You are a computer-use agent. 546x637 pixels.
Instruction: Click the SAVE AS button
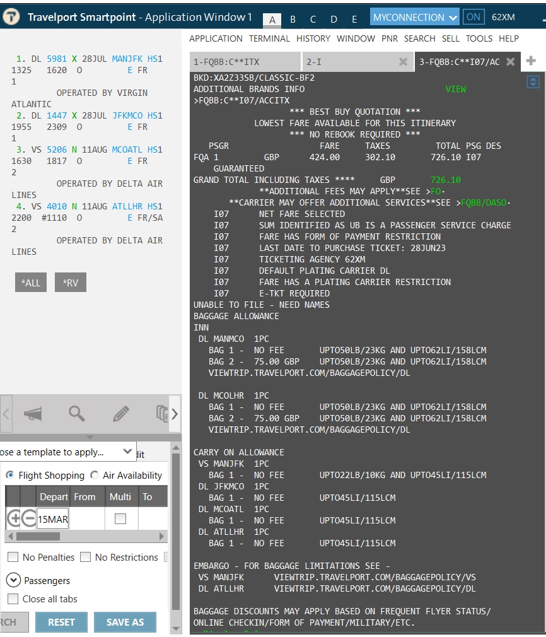coord(125,622)
